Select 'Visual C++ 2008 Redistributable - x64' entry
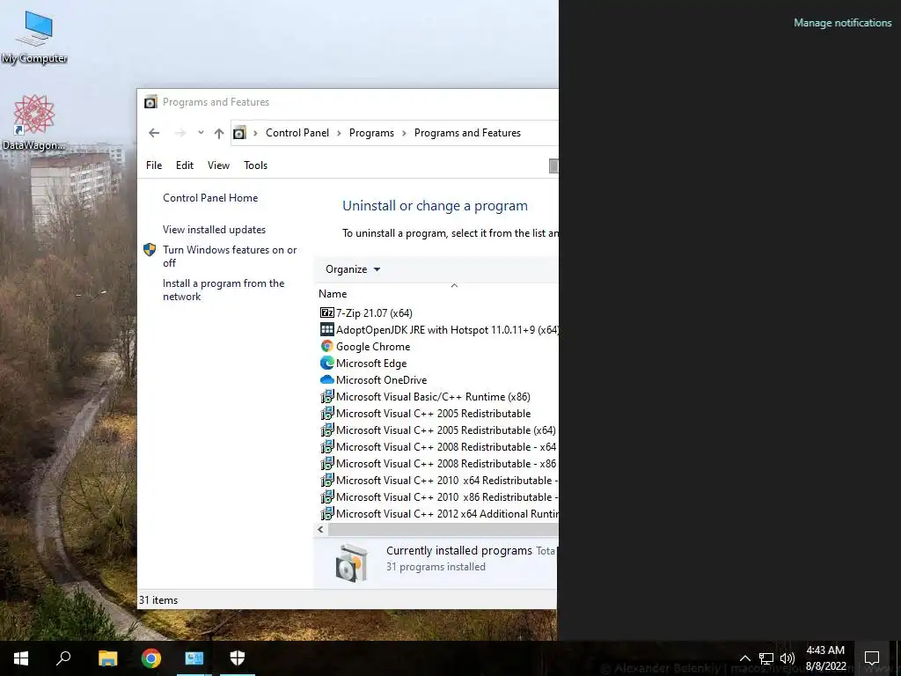The image size is (901, 676). (x=446, y=446)
